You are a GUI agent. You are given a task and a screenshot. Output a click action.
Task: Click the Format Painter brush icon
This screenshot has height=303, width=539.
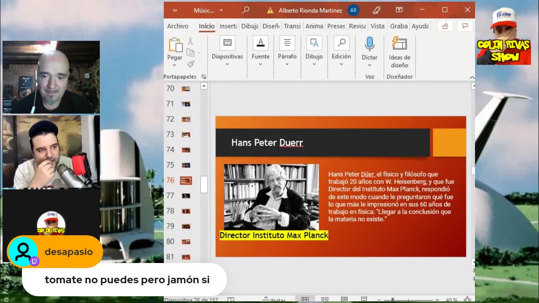pyautogui.click(x=190, y=64)
